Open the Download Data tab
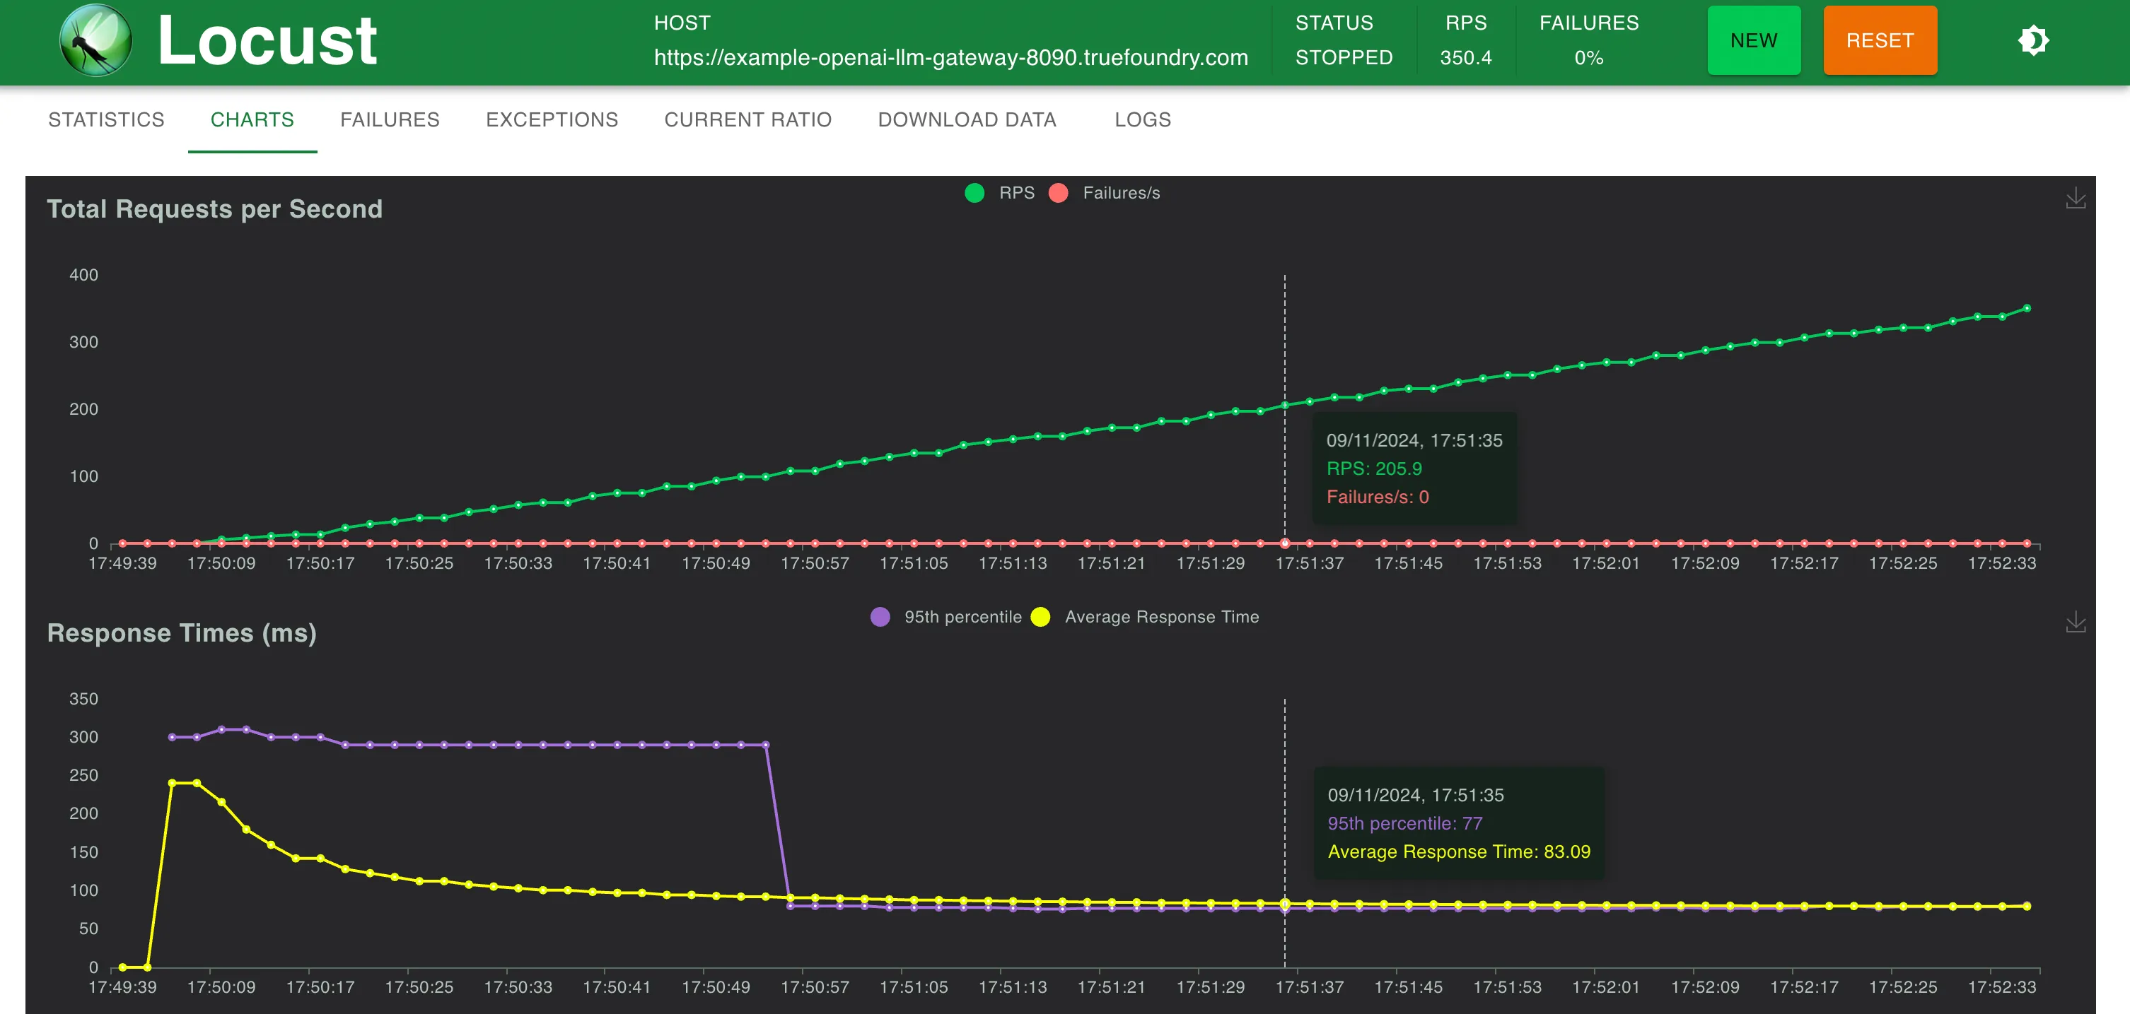 [967, 120]
